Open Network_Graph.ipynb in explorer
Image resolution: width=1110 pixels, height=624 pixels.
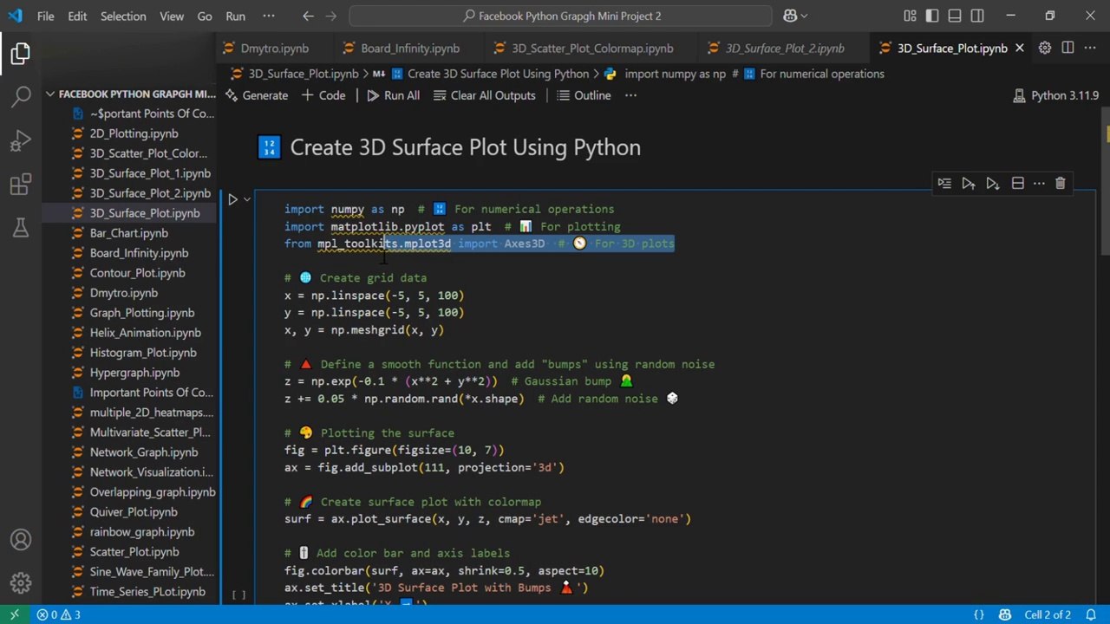(x=144, y=452)
